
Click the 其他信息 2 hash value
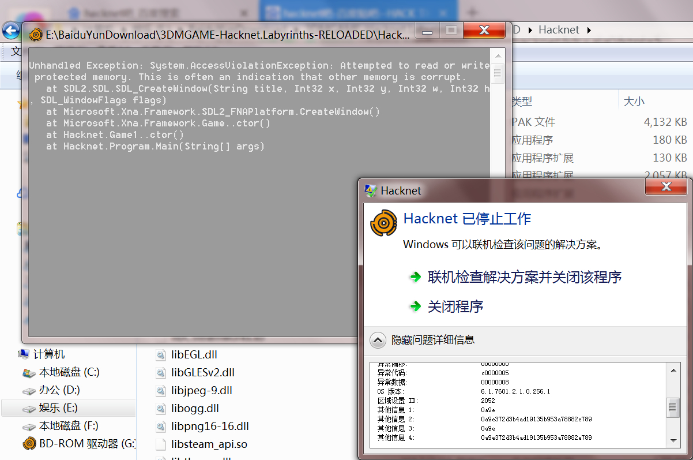536,419
